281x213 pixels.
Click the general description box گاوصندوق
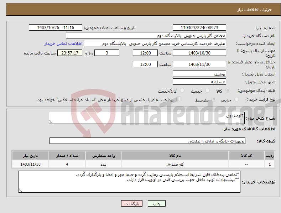[147, 118]
